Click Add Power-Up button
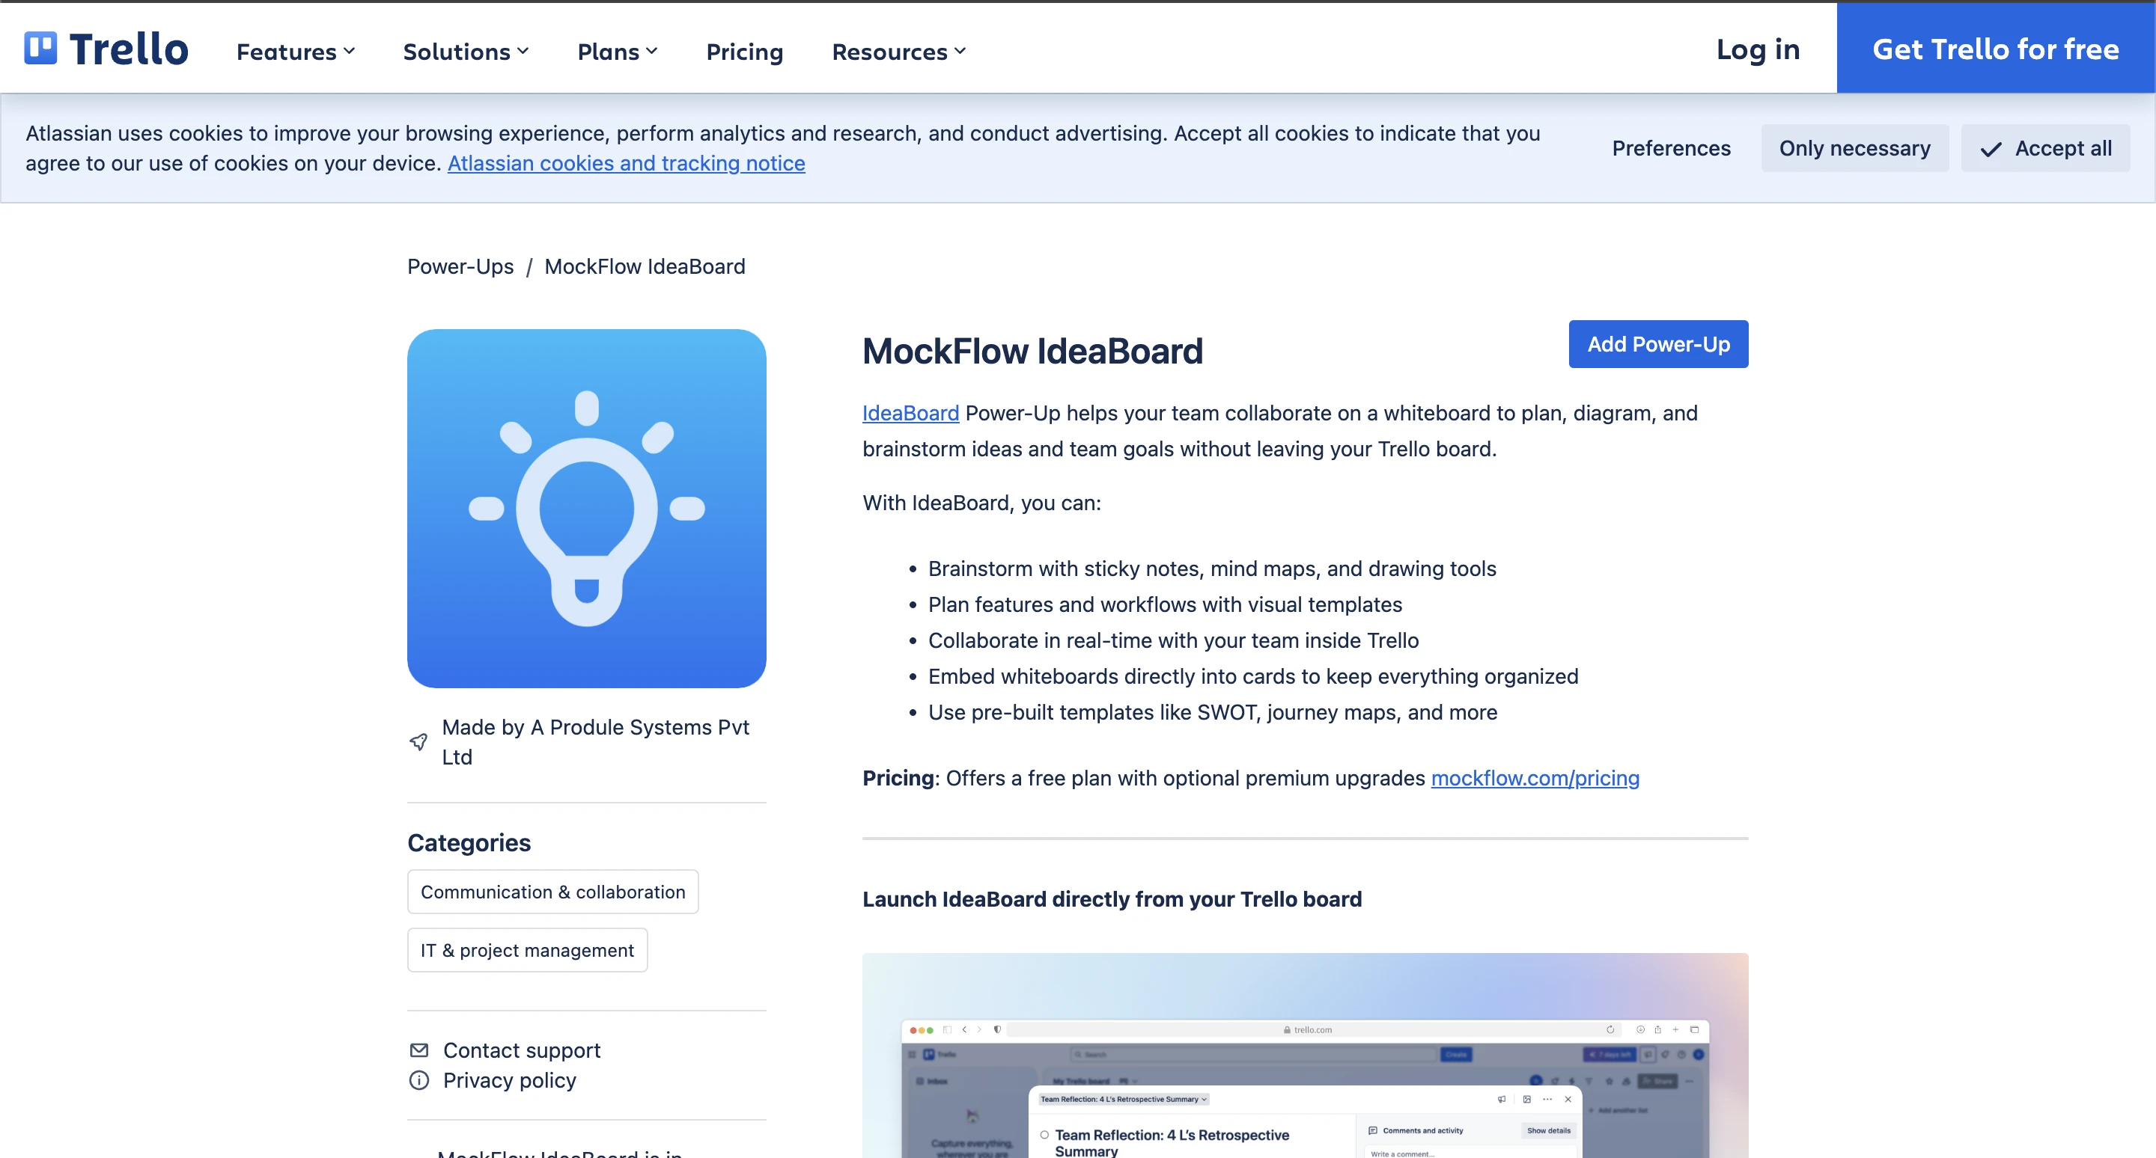This screenshot has width=2156, height=1158. pyautogui.click(x=1658, y=343)
